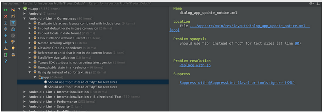Toggle the Group by Severity icon
The height and width of the screenshot is (112, 322).
click(13, 10)
